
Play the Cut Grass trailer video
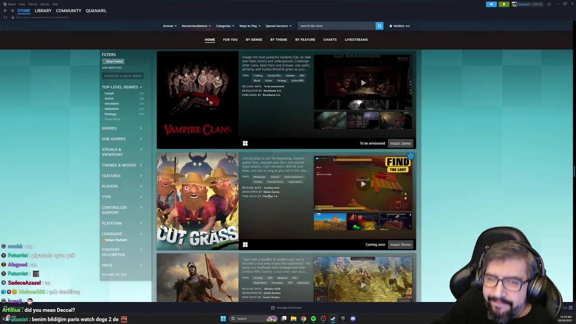pyautogui.click(x=363, y=184)
